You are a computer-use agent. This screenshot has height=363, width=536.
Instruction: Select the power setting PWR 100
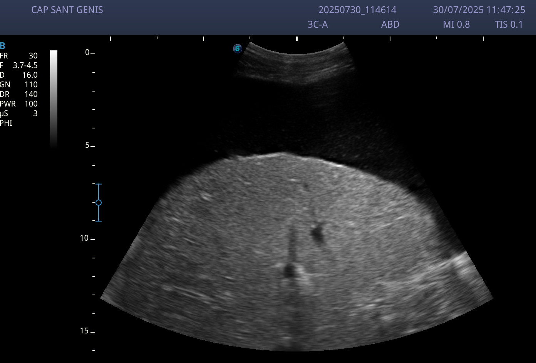(18, 104)
